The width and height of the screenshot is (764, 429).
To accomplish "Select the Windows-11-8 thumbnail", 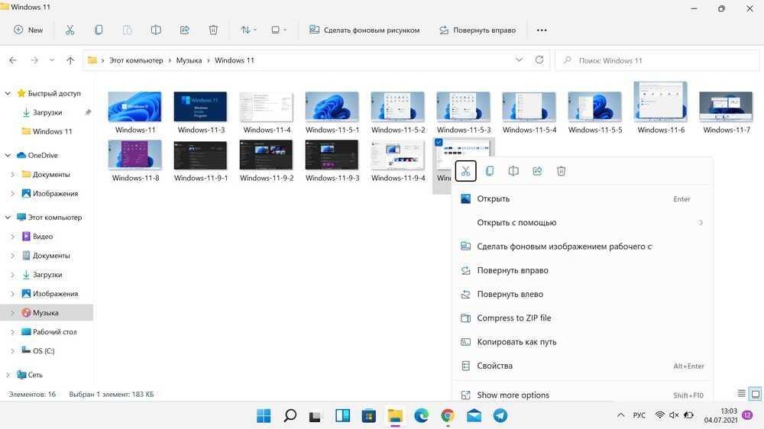I will coord(134,155).
